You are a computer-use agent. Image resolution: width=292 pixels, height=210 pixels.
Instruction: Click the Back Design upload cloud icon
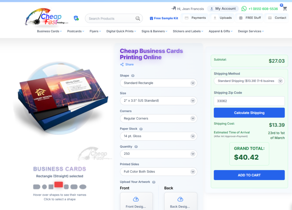(180, 199)
